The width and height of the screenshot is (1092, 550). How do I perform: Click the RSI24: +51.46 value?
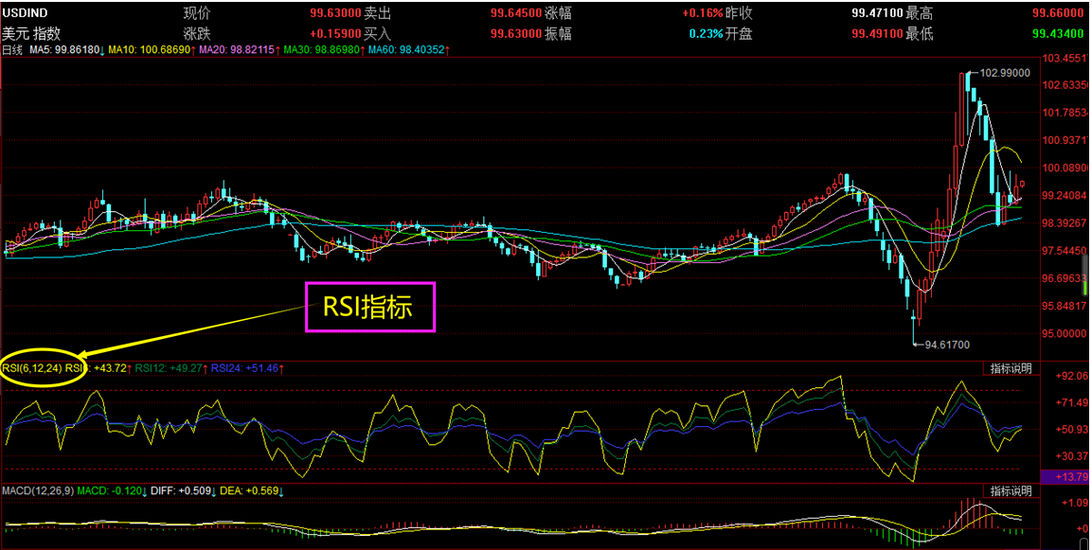[x=247, y=367]
